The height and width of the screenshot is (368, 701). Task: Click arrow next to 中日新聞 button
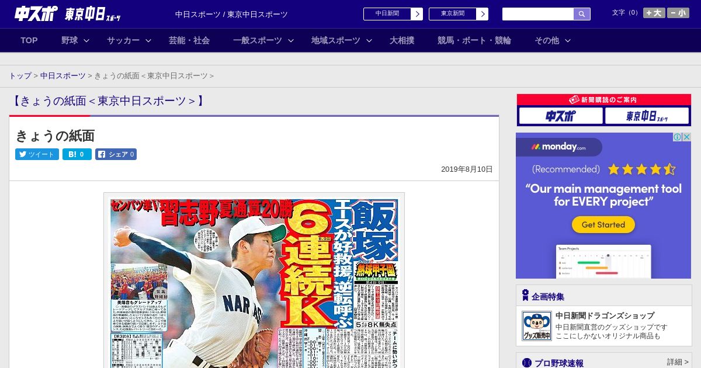[417, 14]
